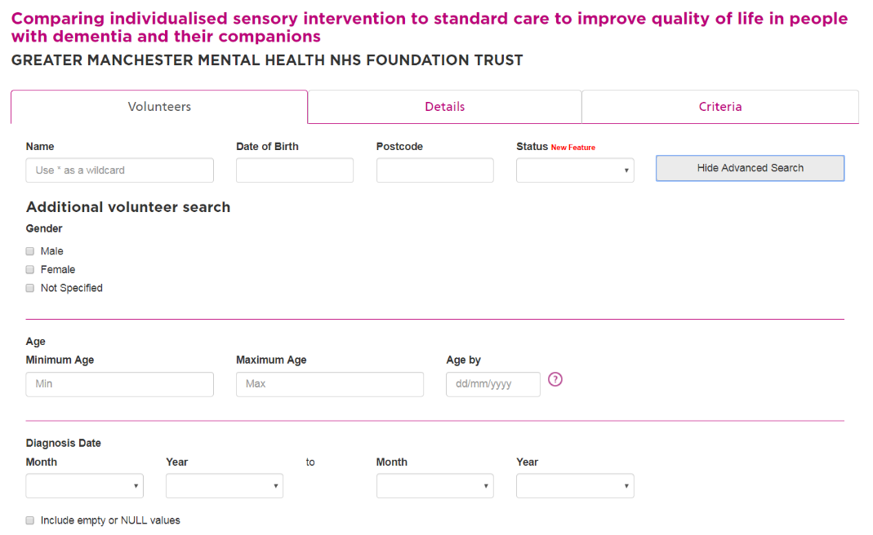Expand the Diagnosis Date end Month dropdown
This screenshot has height=535, width=873.
pos(435,486)
